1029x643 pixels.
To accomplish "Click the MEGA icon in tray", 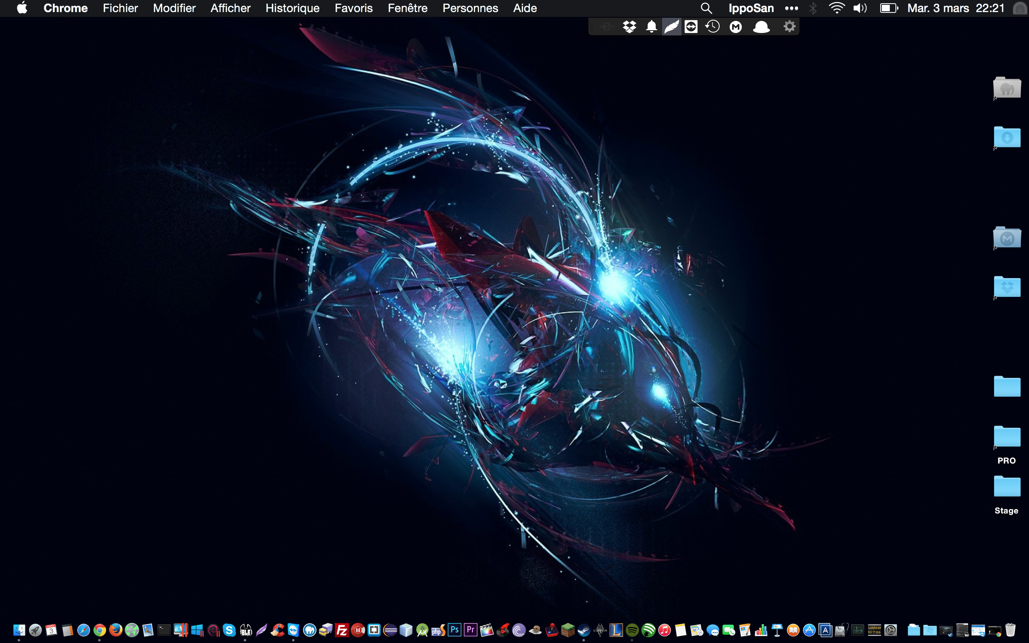I will [736, 27].
